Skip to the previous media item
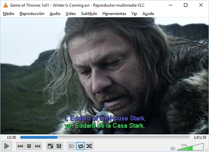This screenshot has width=209, height=152. point(20,146)
